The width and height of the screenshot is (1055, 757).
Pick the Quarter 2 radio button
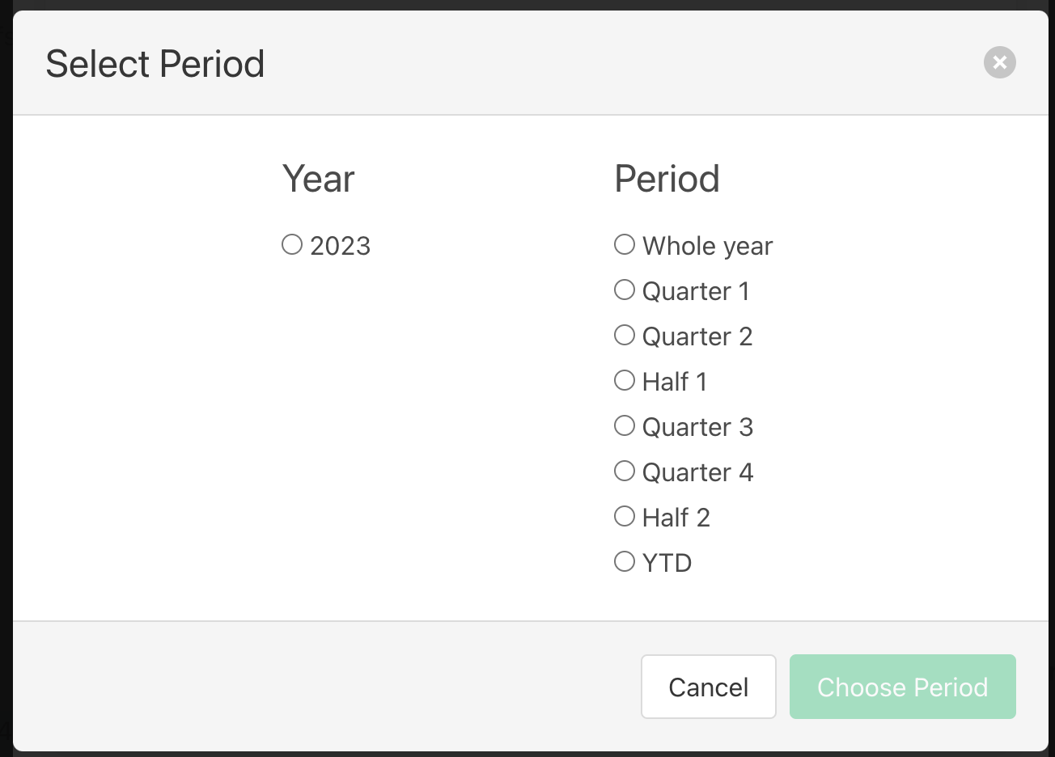(625, 335)
